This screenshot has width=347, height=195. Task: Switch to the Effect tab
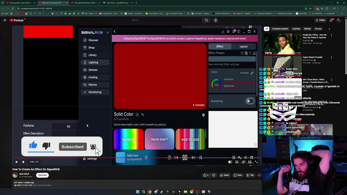click(220, 46)
